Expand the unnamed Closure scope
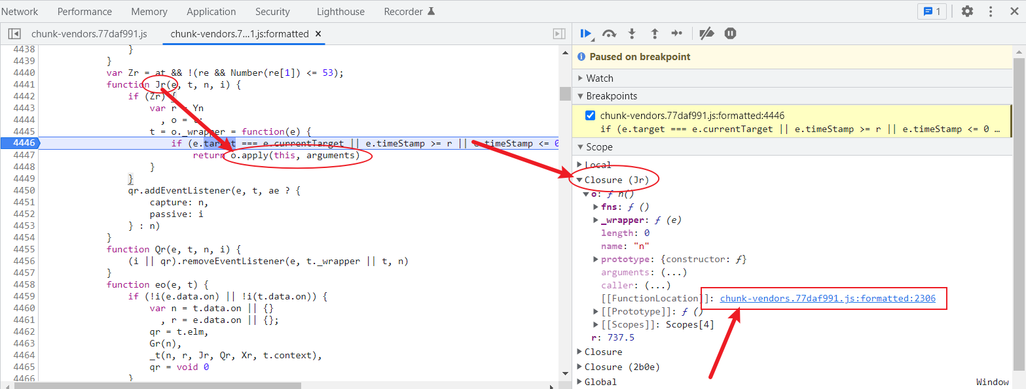This screenshot has width=1026, height=389. click(579, 352)
